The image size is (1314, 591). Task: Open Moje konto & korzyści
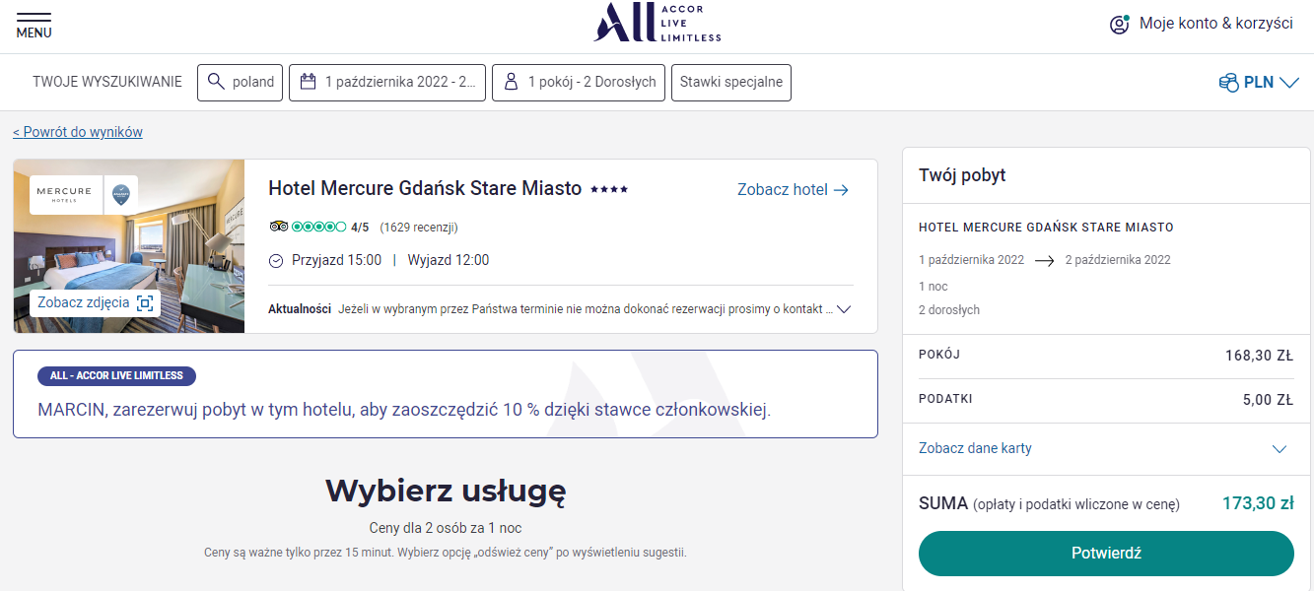point(1216,24)
